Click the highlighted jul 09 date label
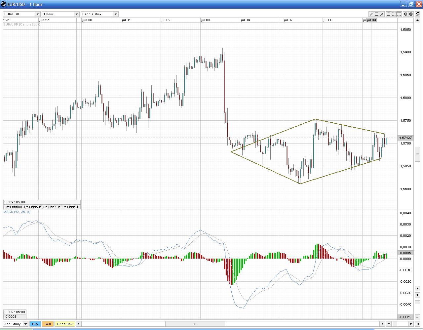Viewport: 423px width, 330px height. point(372,20)
